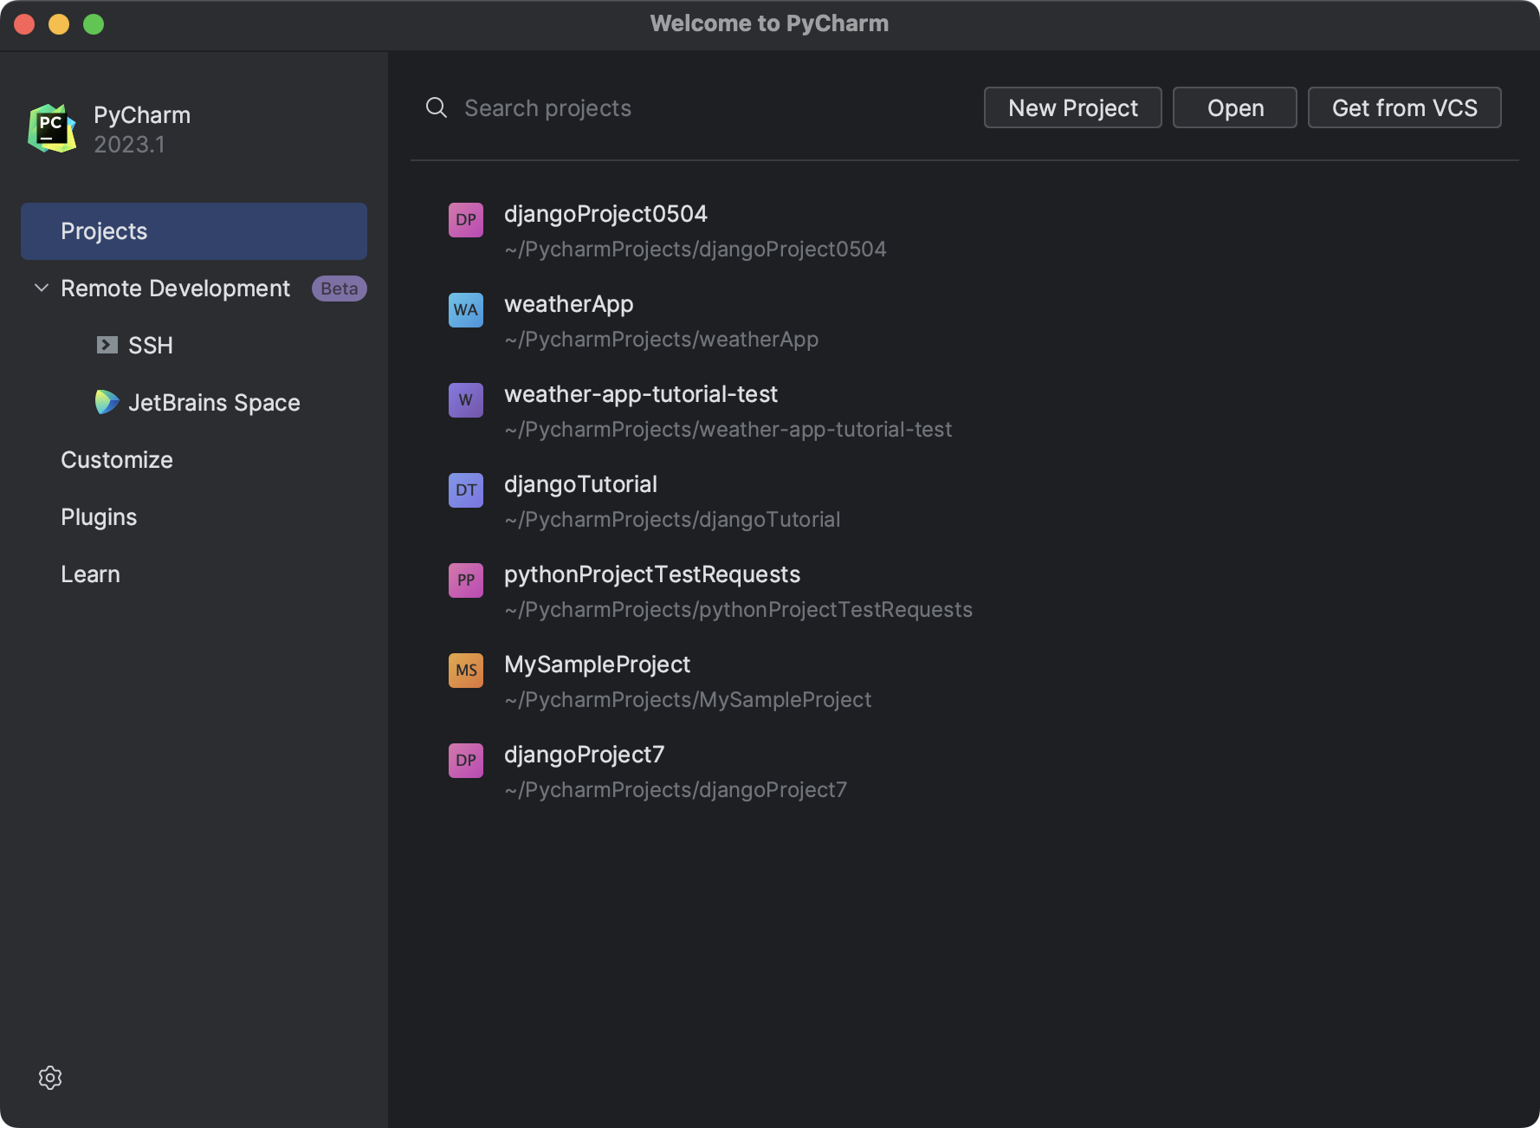Viewport: 1540px width, 1128px height.
Task: Collapse the Remote Development section
Action: [40, 288]
